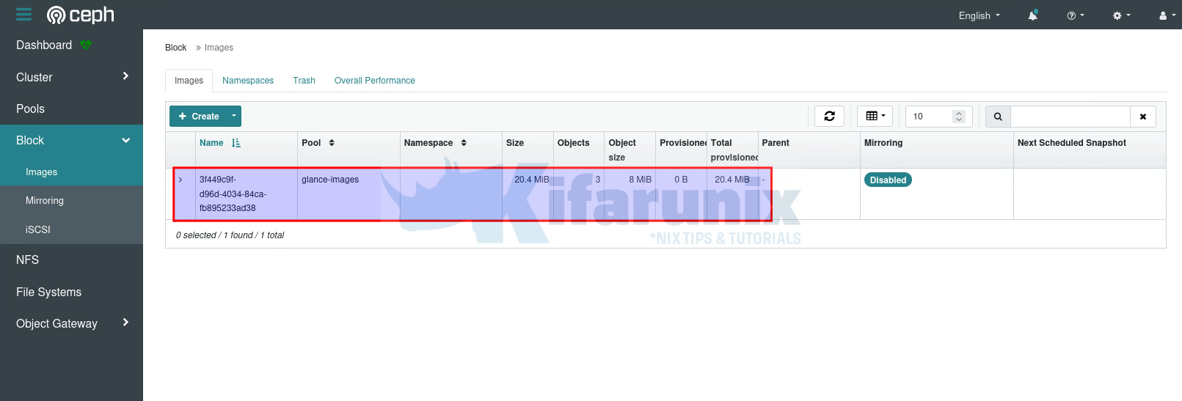Image resolution: width=1182 pixels, height=401 pixels.
Task: Open the English language dropdown
Action: (x=979, y=15)
